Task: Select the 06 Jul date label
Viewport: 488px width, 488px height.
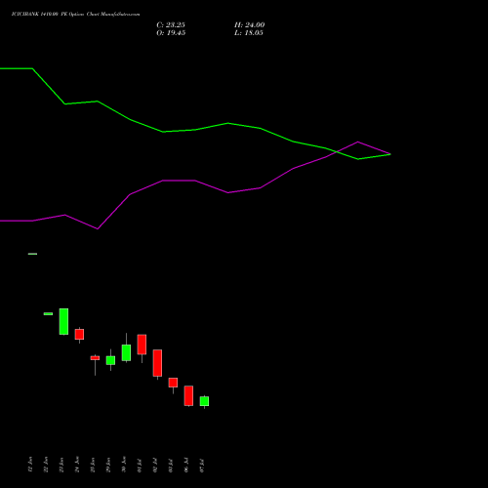Action: 186,466
